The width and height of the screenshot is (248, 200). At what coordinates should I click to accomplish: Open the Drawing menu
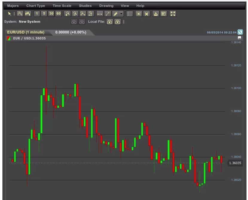click(x=106, y=6)
